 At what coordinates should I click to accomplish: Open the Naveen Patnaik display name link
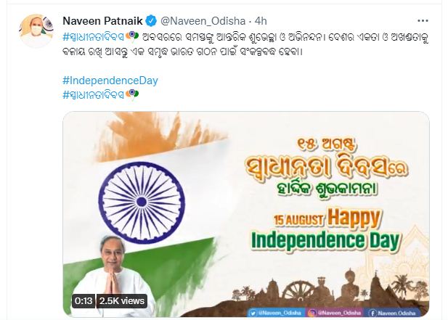pyautogui.click(x=102, y=21)
